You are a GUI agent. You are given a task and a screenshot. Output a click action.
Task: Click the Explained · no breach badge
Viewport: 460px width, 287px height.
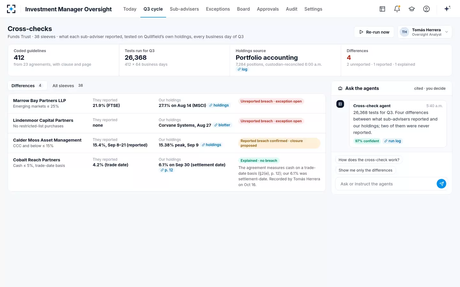point(259,160)
